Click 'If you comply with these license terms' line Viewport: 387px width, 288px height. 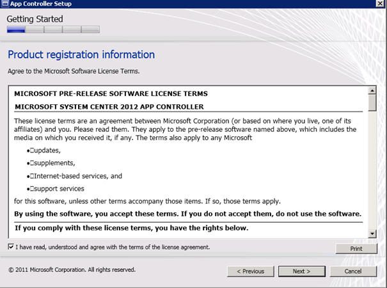pyautogui.click(x=132, y=228)
